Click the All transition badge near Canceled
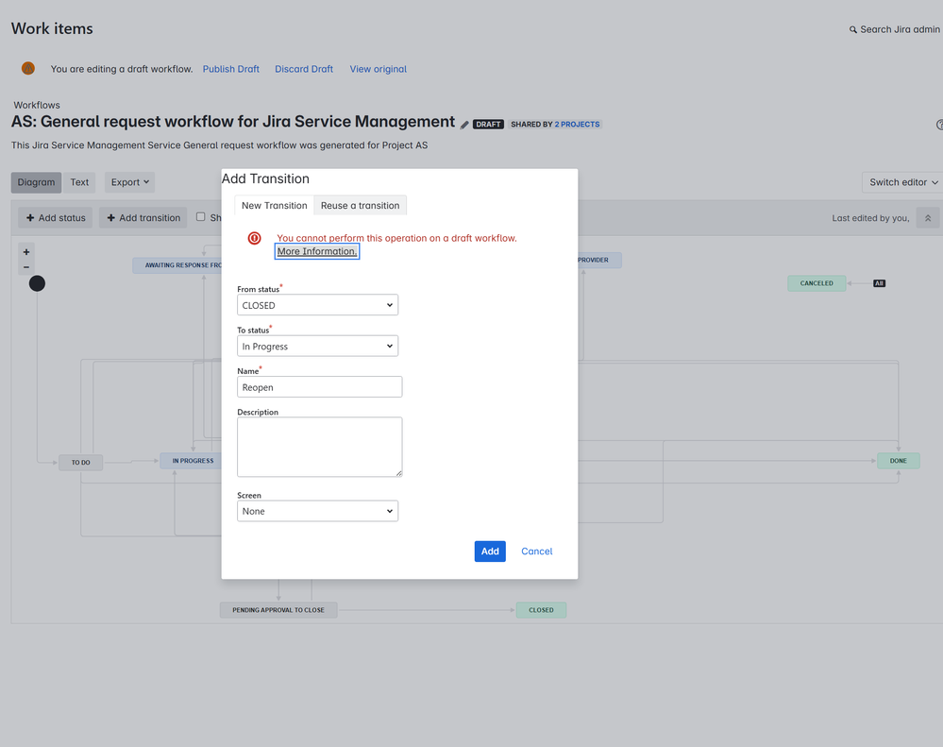Screen dimensions: 943x747 pos(879,283)
